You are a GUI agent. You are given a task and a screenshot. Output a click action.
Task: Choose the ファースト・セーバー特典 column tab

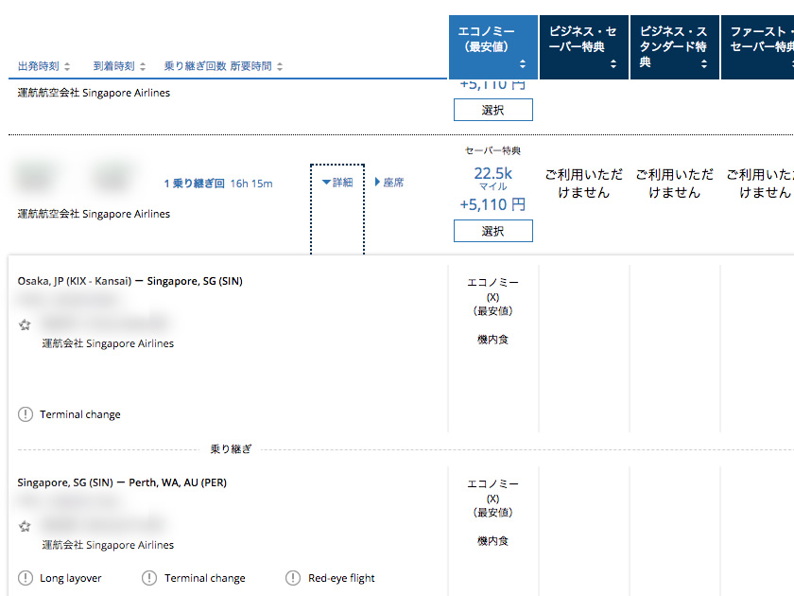759,47
